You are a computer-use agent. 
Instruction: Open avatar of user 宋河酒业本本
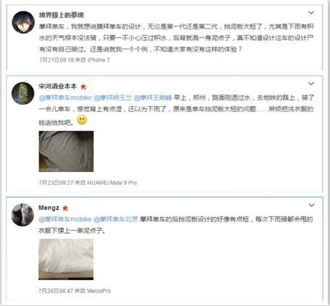coord(23,93)
